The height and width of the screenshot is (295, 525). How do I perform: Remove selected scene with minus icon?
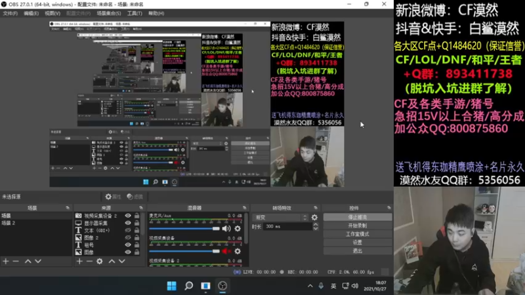tap(16, 261)
